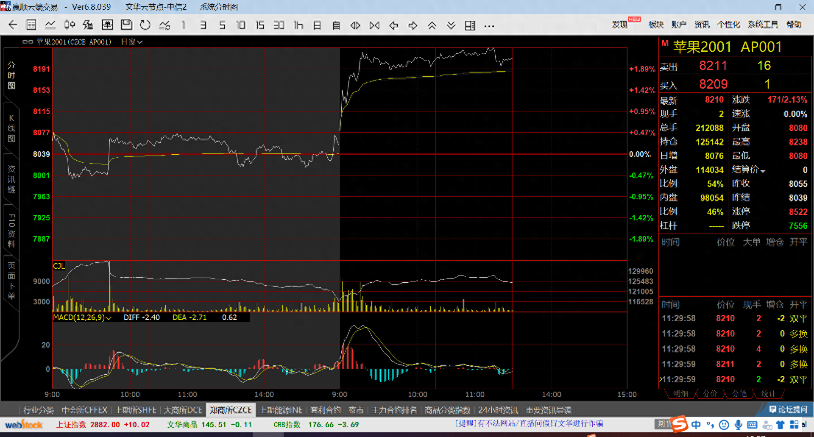
Task: Open the 行业分类 bottom tab
Action: [39, 410]
